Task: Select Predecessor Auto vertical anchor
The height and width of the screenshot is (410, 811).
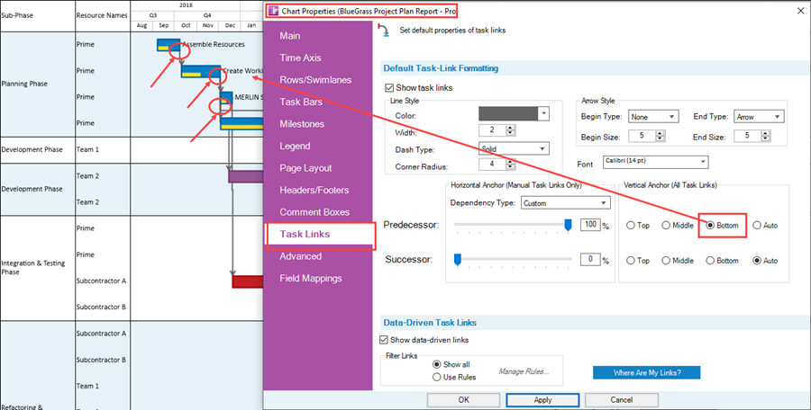Action: [757, 226]
